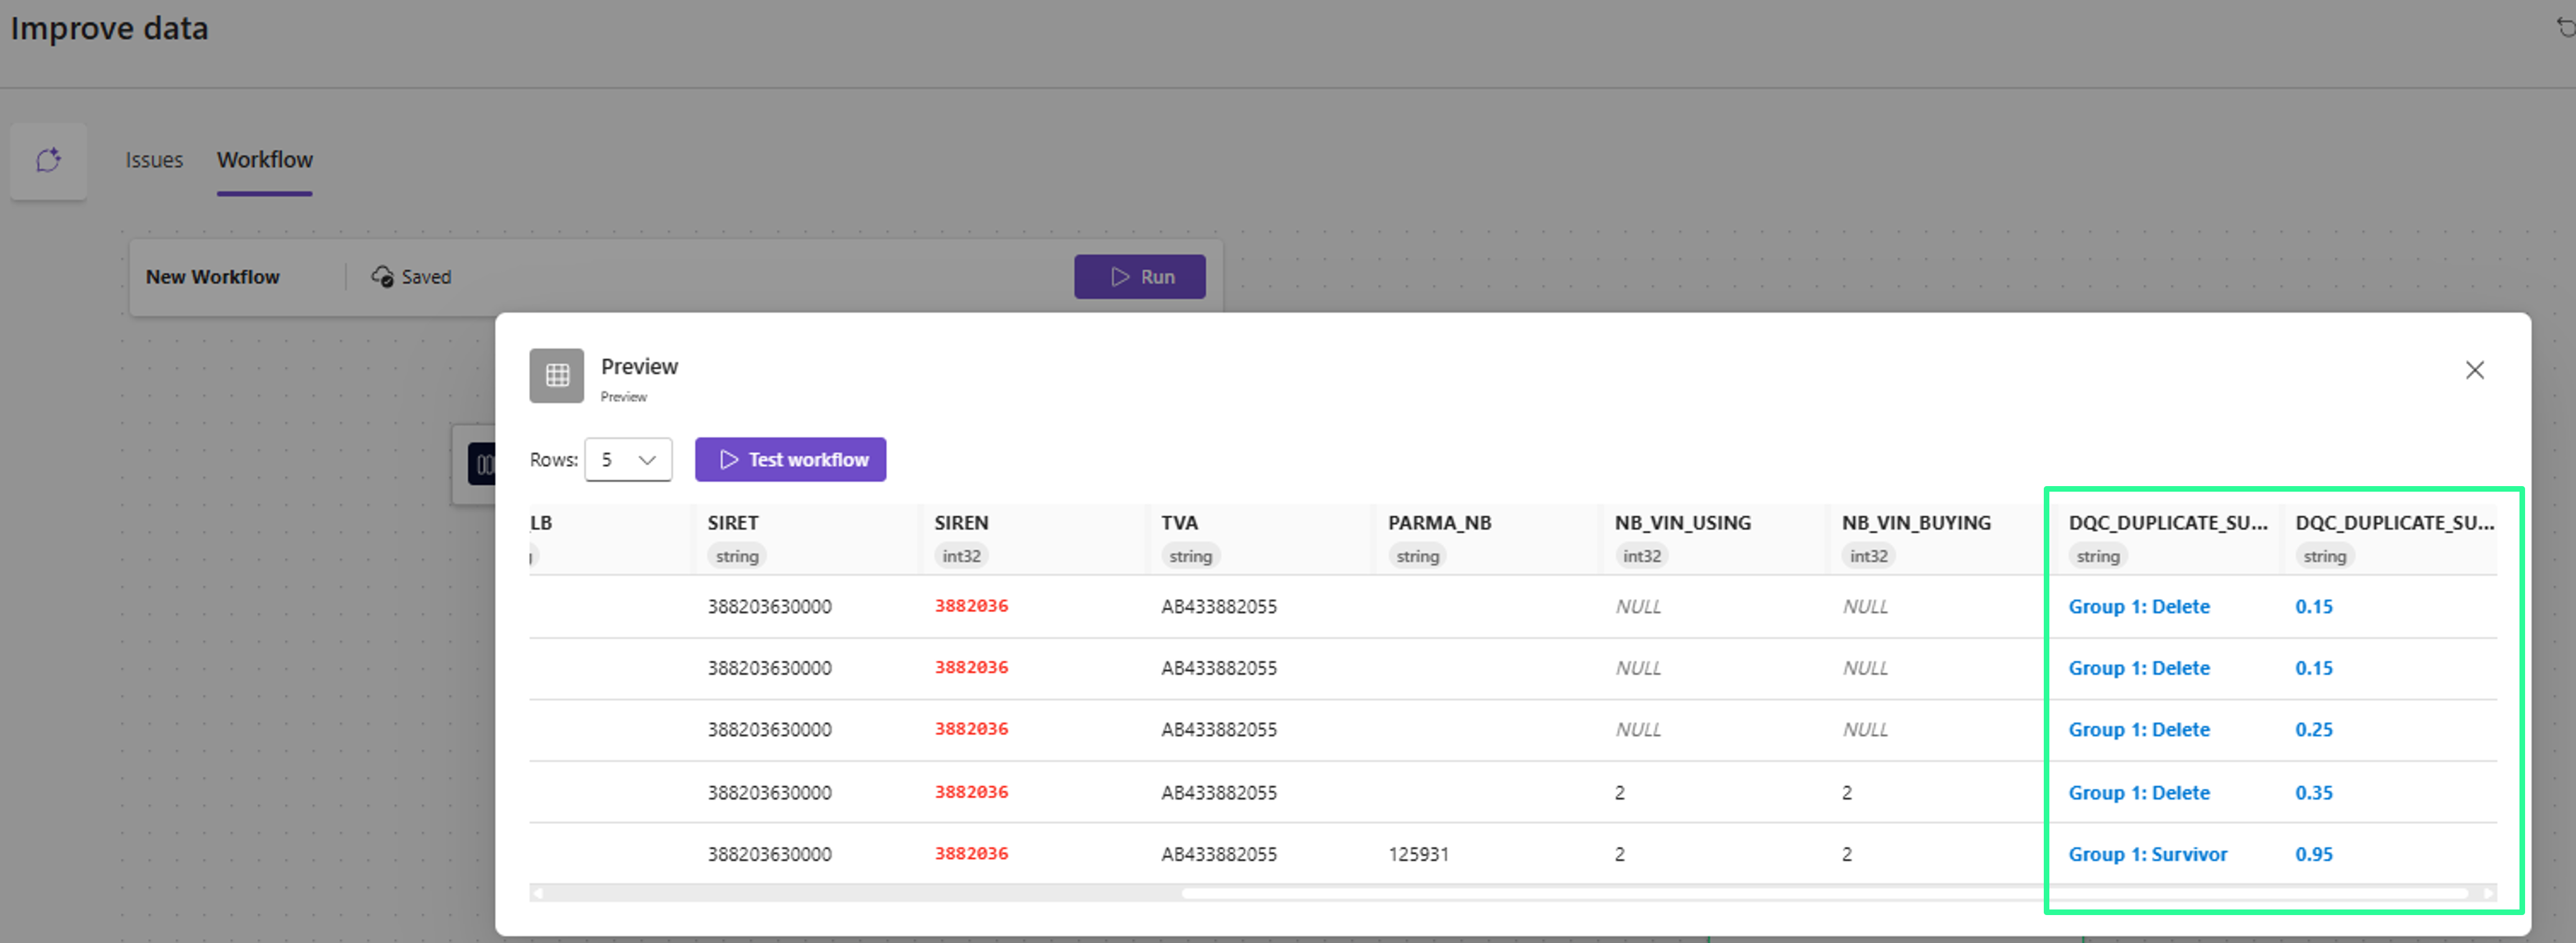Click the Group 1: Survivor cell
Screen dimensions: 2576x943
point(2147,855)
